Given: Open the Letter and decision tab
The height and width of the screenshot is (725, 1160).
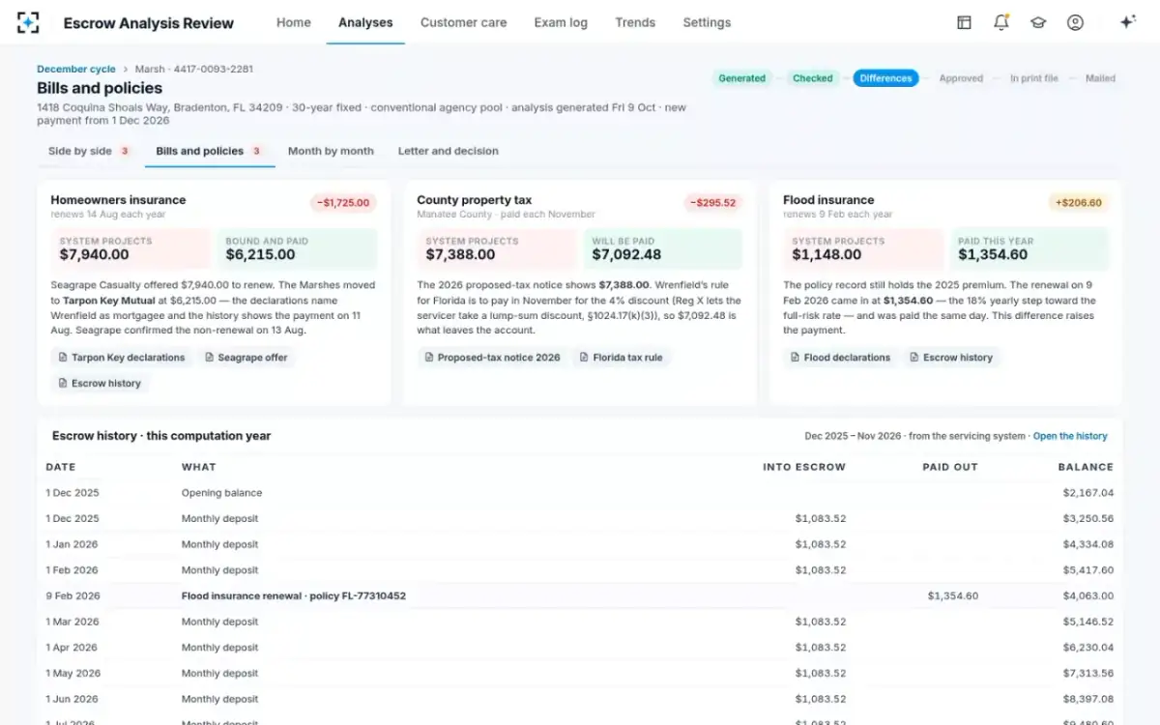Looking at the screenshot, I should click(x=449, y=151).
